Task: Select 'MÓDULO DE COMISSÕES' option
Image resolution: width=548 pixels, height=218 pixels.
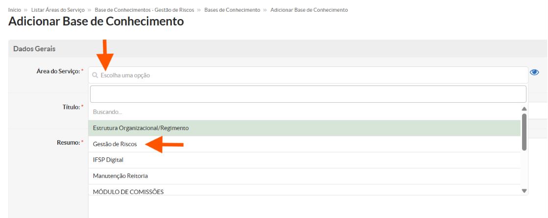Action: tap(305, 190)
